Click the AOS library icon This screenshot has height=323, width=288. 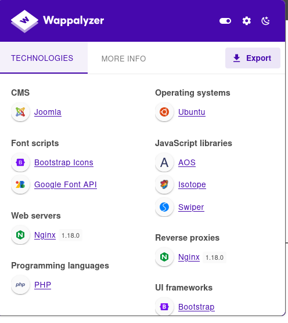[x=164, y=162]
